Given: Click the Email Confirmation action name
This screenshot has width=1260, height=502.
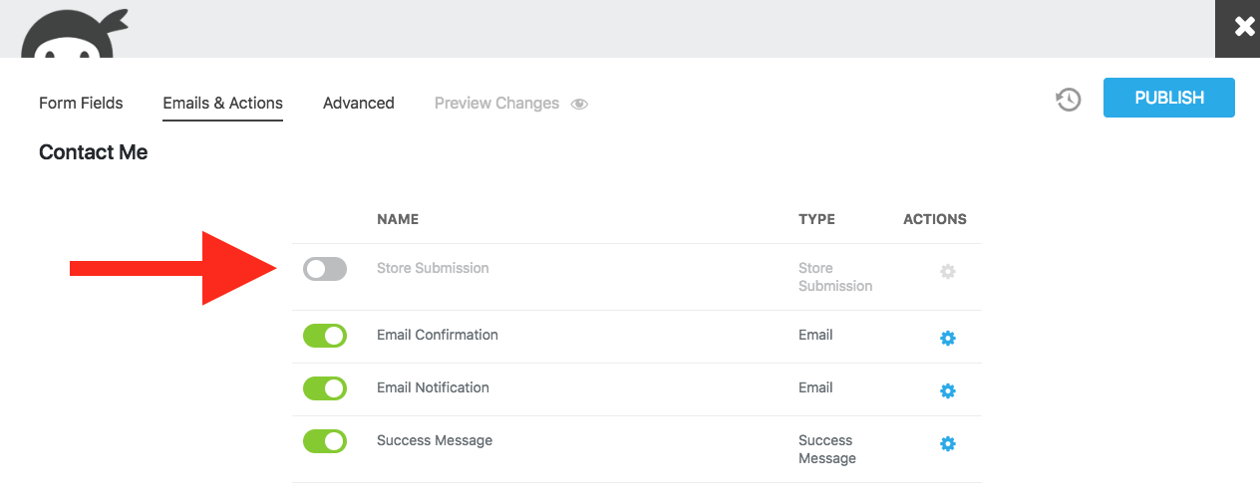Looking at the screenshot, I should 437,335.
